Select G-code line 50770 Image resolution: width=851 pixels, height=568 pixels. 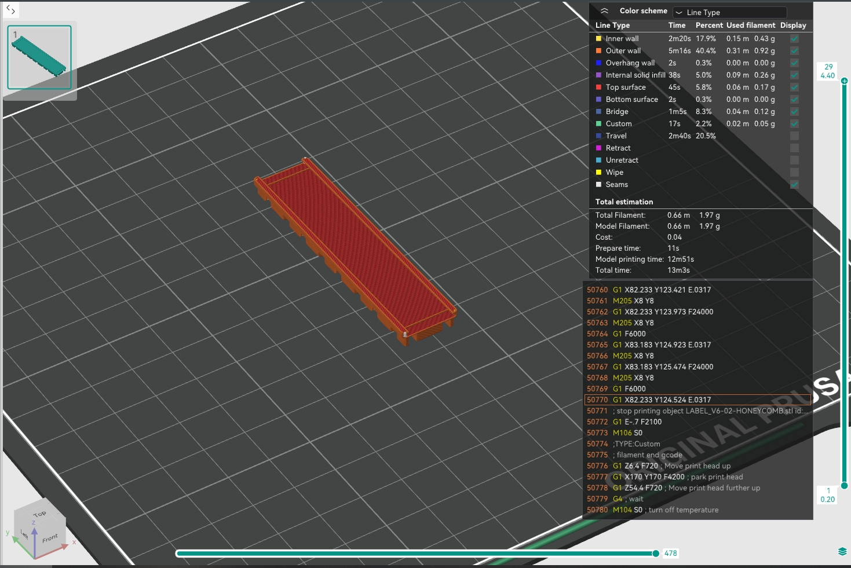[x=697, y=400]
